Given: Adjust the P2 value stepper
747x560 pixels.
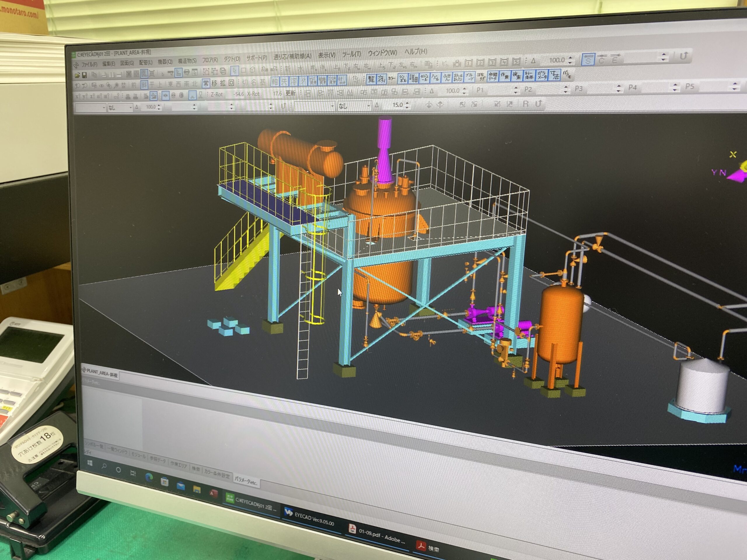Looking at the screenshot, I should [x=566, y=89].
